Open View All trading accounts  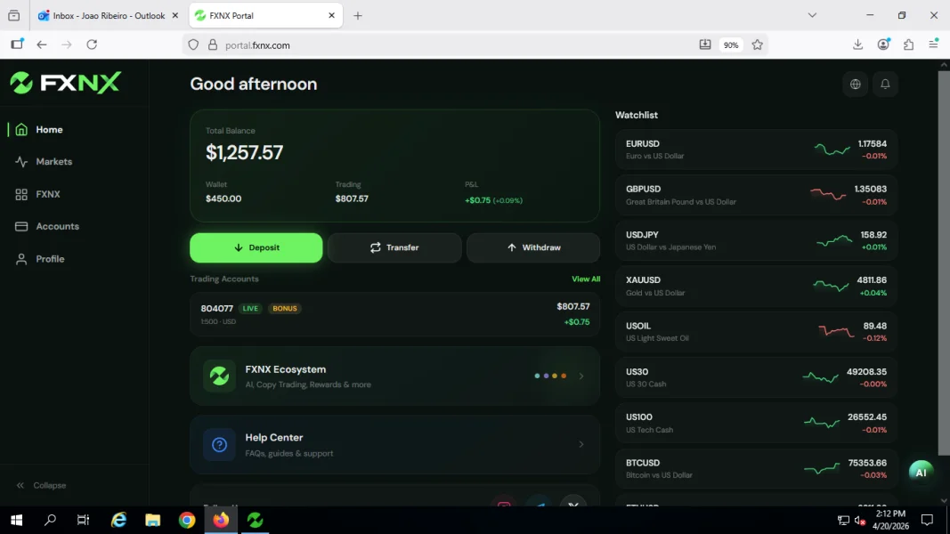586,279
